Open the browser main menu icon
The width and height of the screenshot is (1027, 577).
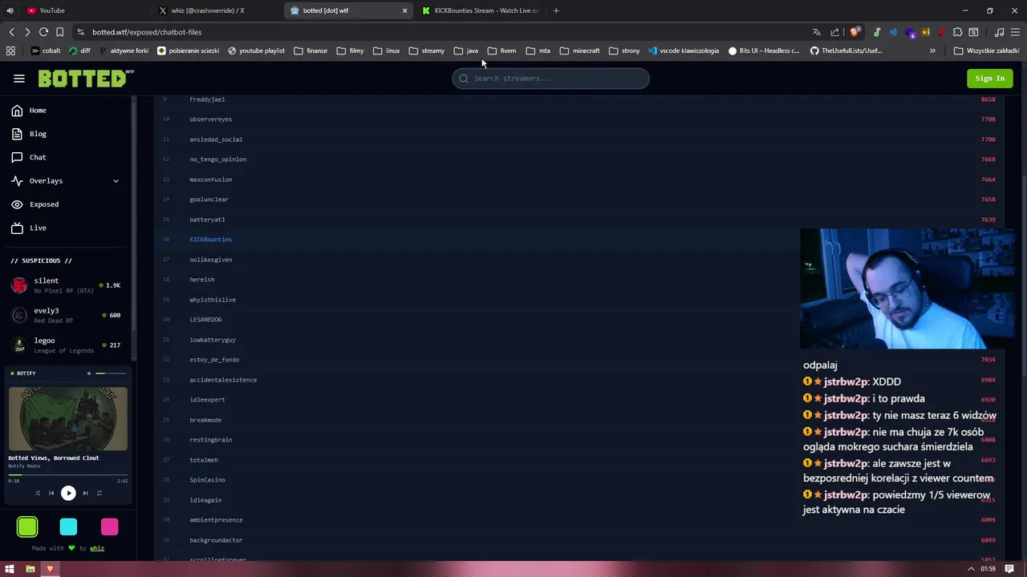1016,32
